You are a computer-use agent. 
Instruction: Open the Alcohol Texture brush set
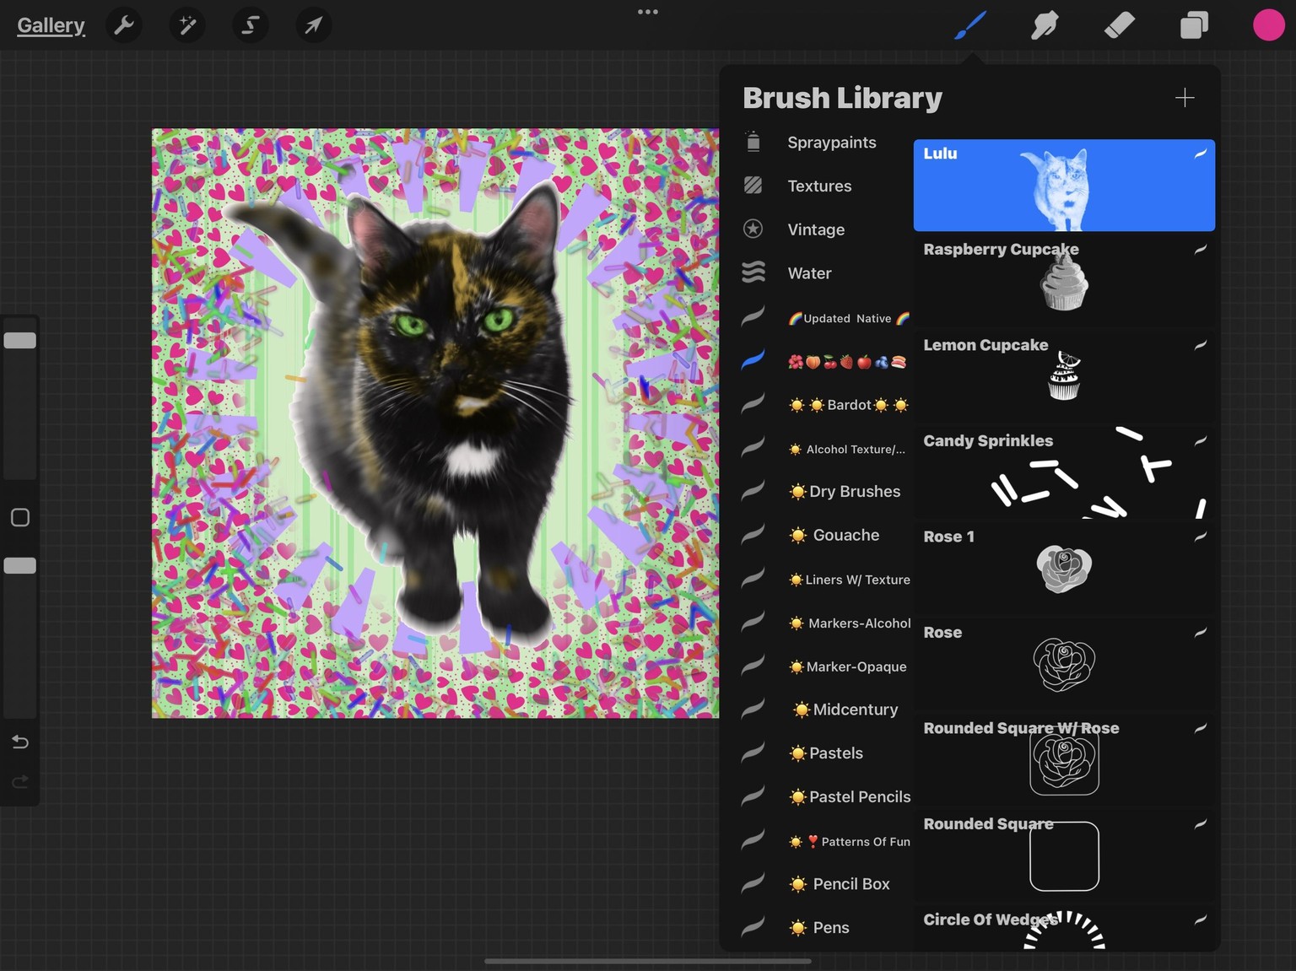point(826,449)
